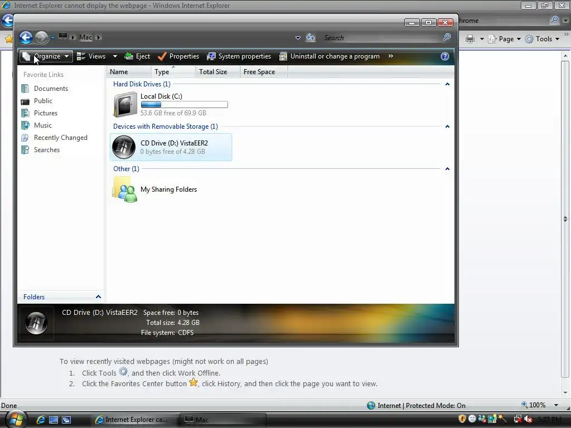The height and width of the screenshot is (428, 571).
Task: Click muted volume tray icon
Action: coord(529,419)
